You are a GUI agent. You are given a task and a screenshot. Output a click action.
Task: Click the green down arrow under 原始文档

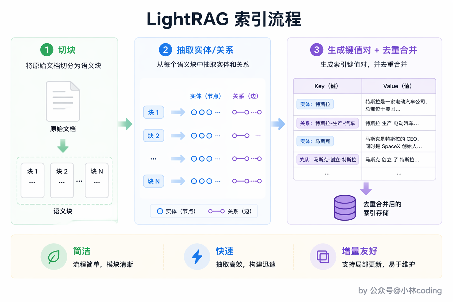point(63,146)
